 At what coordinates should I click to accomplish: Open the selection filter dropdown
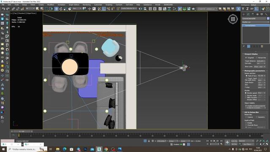30,8
